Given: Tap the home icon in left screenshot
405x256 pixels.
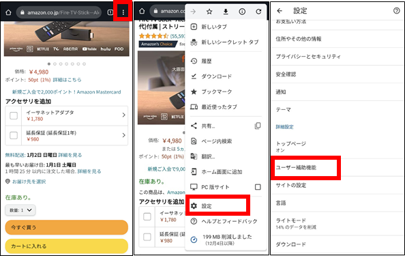Looking at the screenshot, I should click(x=8, y=12).
